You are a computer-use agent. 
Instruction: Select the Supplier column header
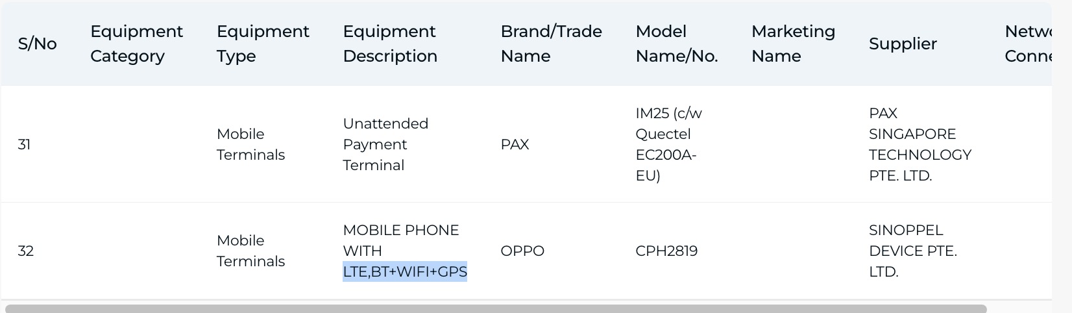[903, 44]
